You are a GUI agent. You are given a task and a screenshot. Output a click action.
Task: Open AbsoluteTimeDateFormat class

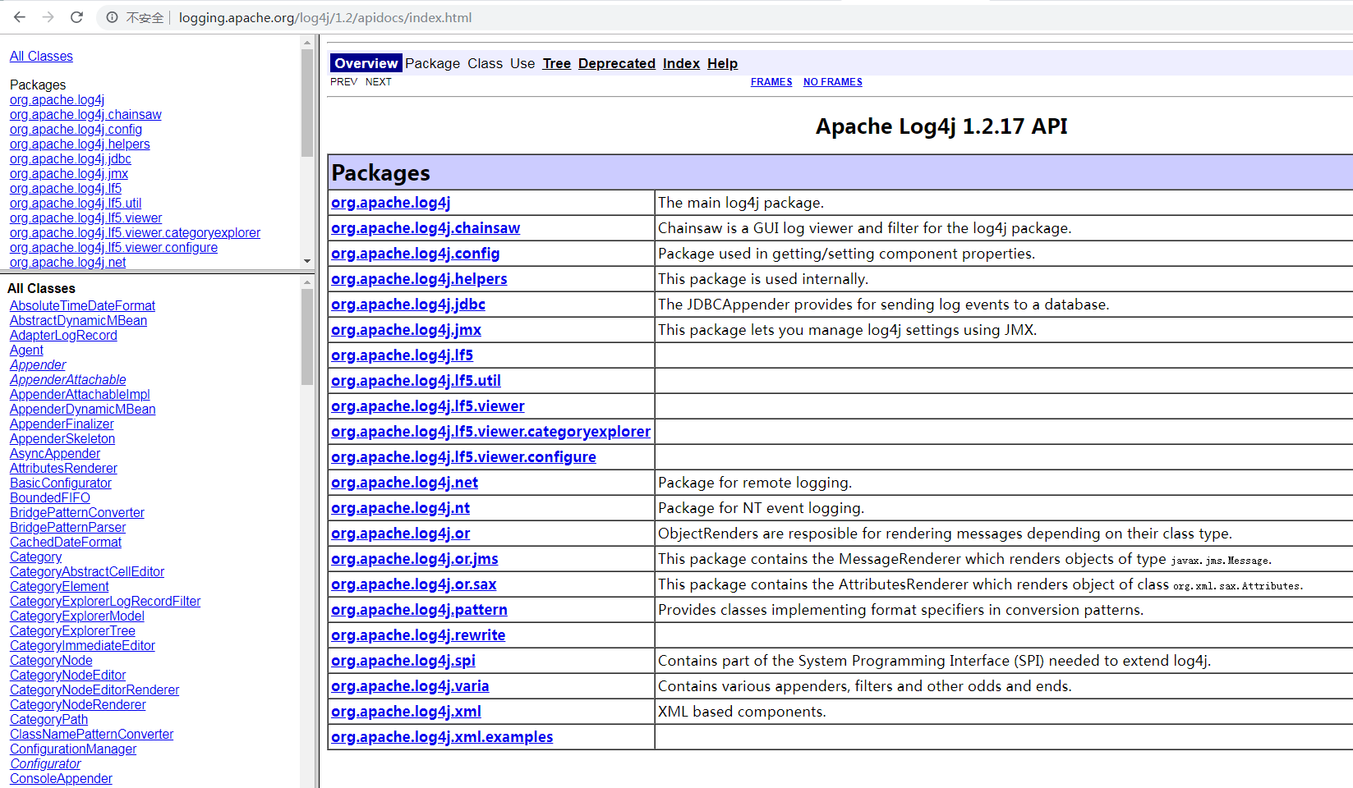[x=82, y=306]
